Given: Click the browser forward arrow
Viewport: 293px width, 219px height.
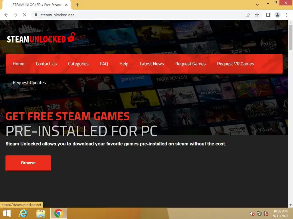Looking at the screenshot, I should [x=15, y=15].
